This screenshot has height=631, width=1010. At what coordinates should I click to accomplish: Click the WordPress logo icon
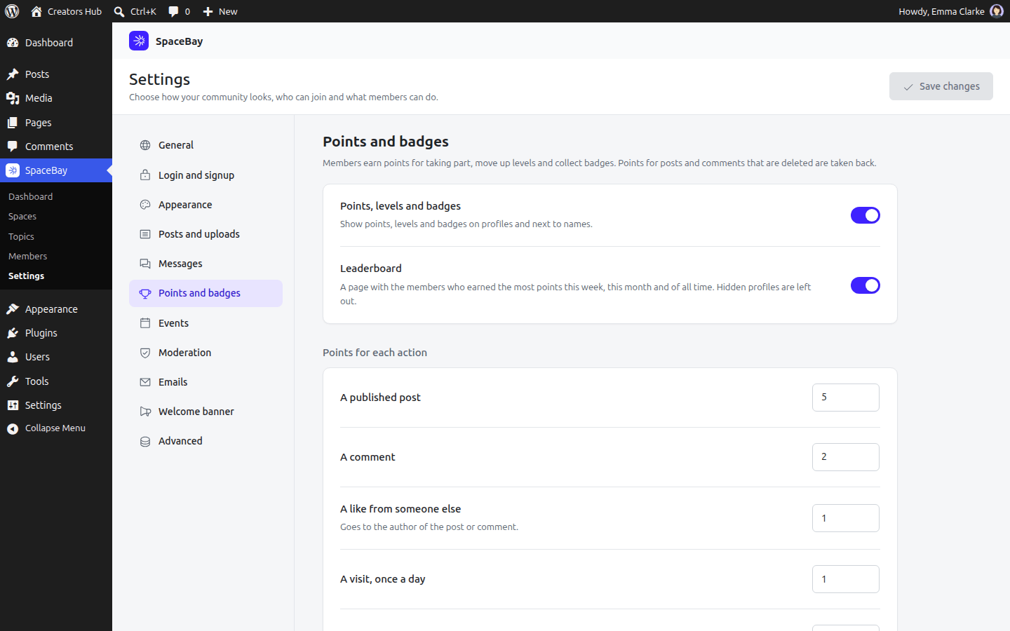[x=12, y=11]
